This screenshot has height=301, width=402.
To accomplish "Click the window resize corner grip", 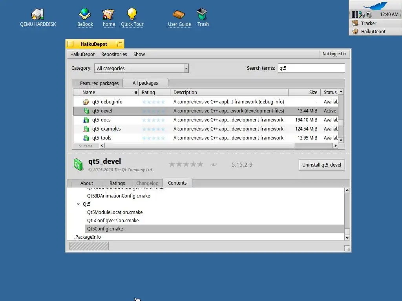I will [347, 248].
